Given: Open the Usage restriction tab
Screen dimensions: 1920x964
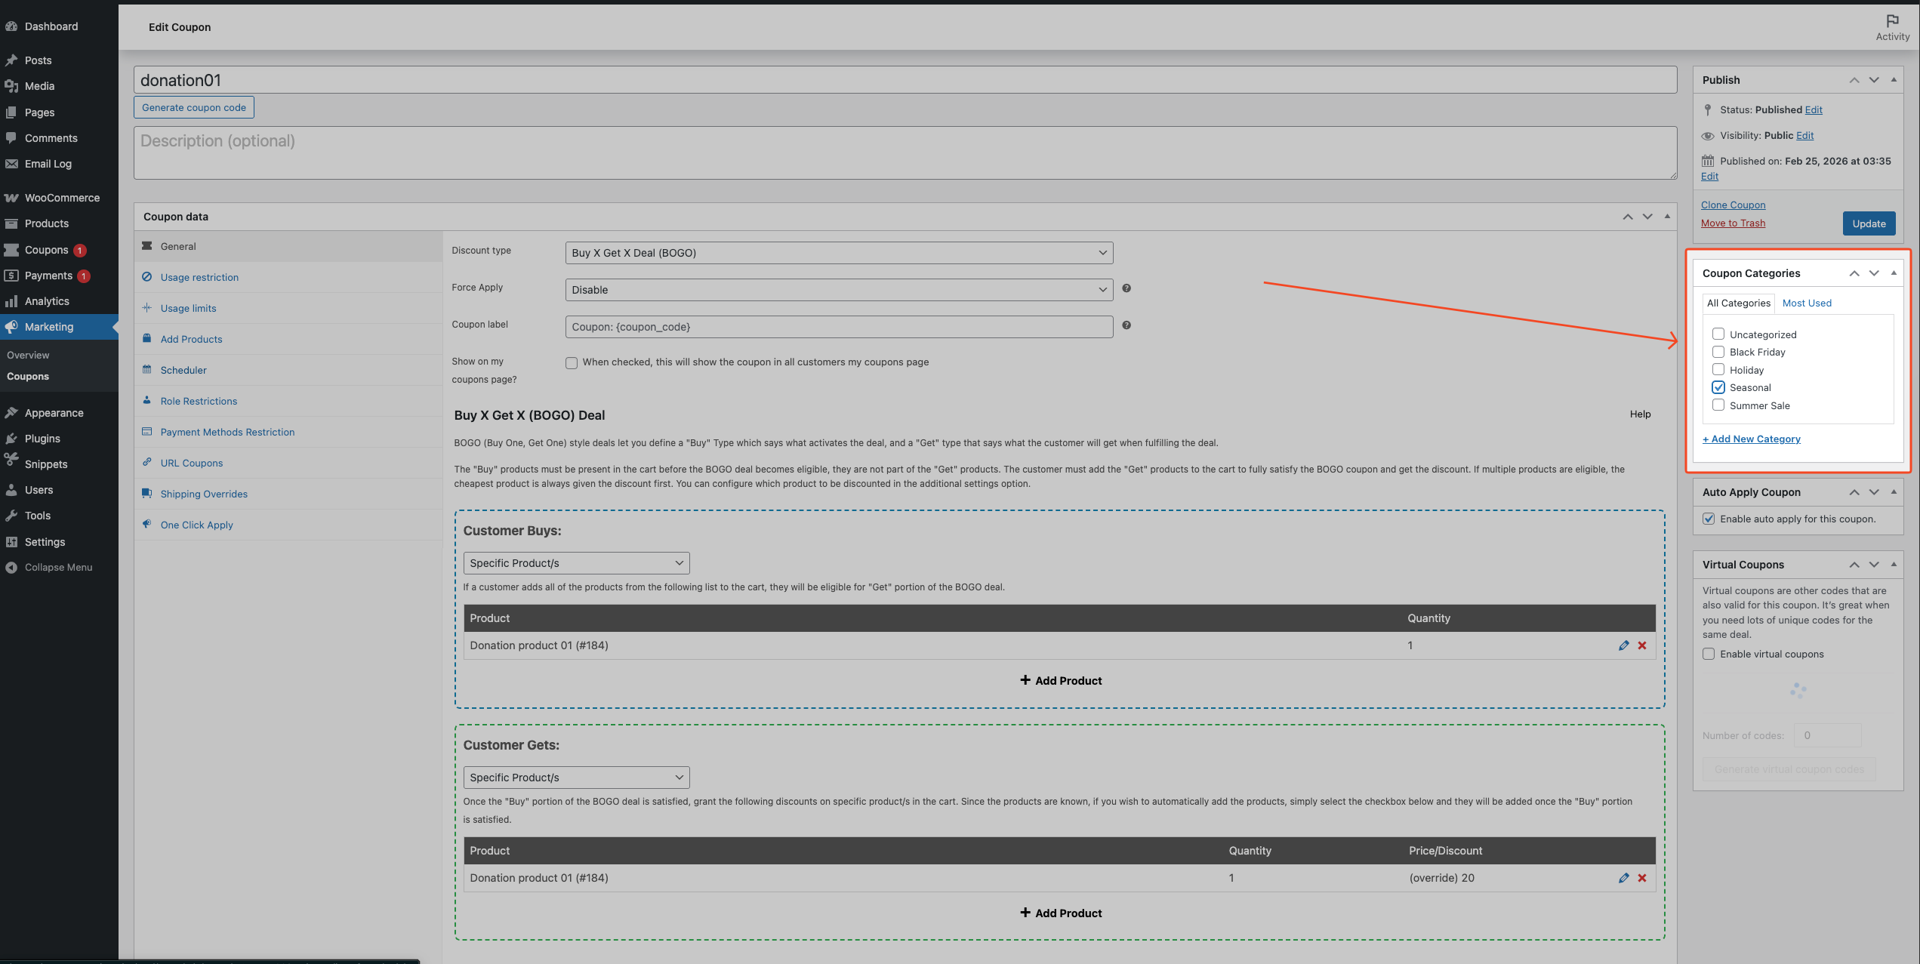Looking at the screenshot, I should (199, 277).
